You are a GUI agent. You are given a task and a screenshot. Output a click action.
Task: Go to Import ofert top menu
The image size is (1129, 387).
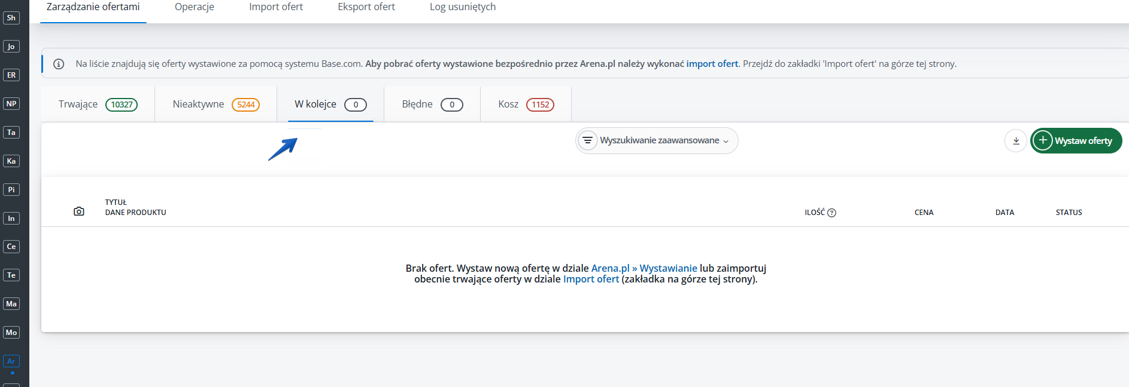pos(276,7)
